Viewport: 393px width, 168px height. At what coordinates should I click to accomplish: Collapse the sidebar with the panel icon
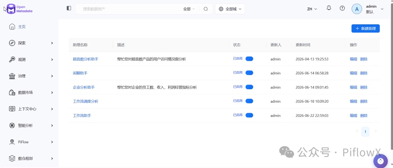coord(69,8)
